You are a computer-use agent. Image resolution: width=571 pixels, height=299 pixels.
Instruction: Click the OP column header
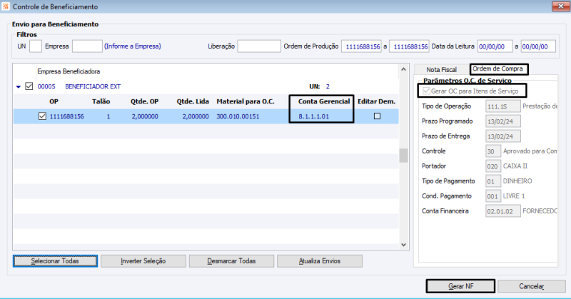[54, 101]
